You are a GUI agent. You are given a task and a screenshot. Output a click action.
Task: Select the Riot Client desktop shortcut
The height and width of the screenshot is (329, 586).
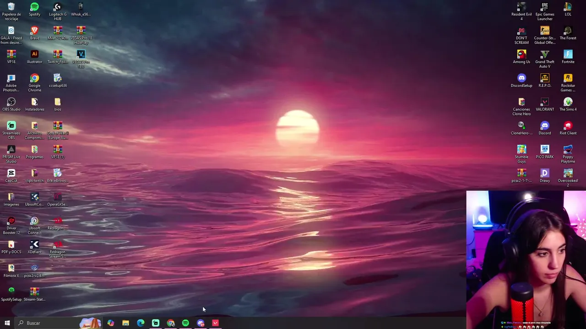click(568, 128)
